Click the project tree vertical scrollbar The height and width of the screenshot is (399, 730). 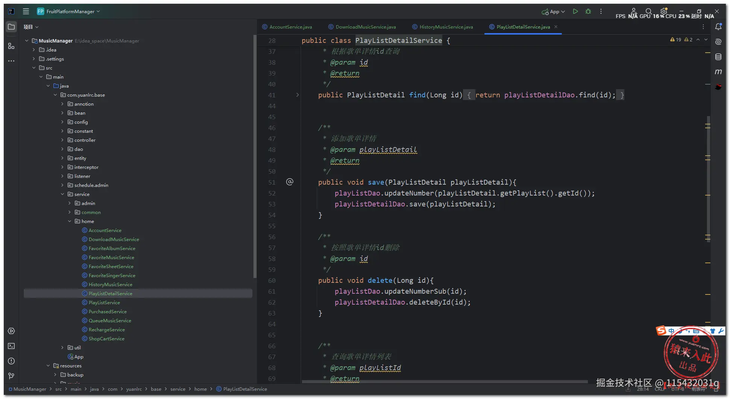click(255, 156)
